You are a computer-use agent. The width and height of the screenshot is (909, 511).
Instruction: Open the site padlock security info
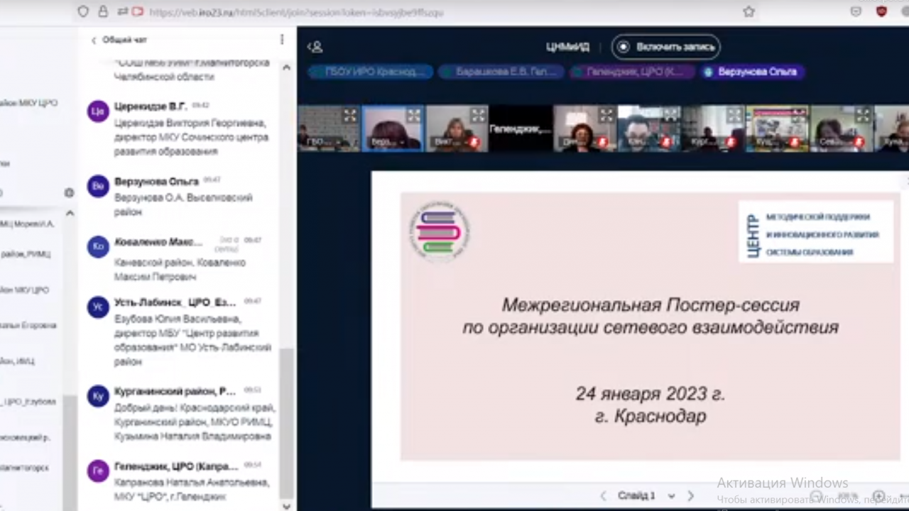coord(103,11)
